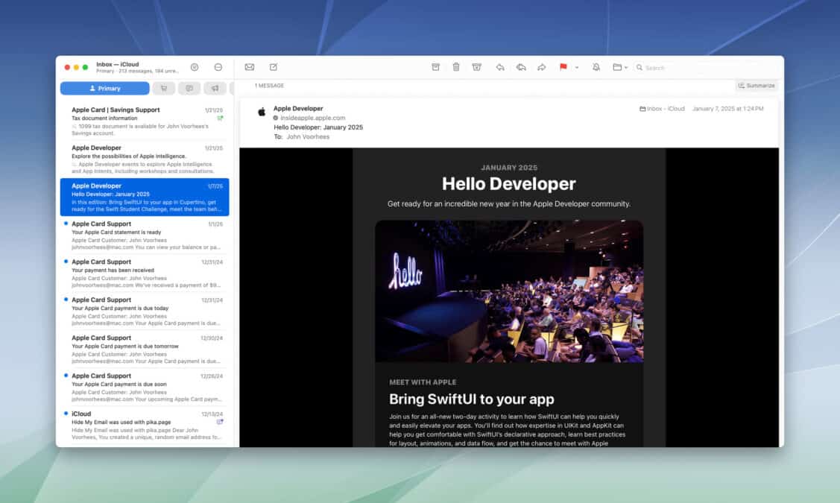Switch to the Transactions cart tab
This screenshot has width=840, height=503.
coord(164,88)
